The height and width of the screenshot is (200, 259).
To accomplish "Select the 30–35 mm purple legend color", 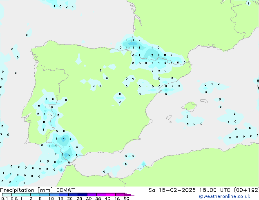I will (x=92, y=195).
